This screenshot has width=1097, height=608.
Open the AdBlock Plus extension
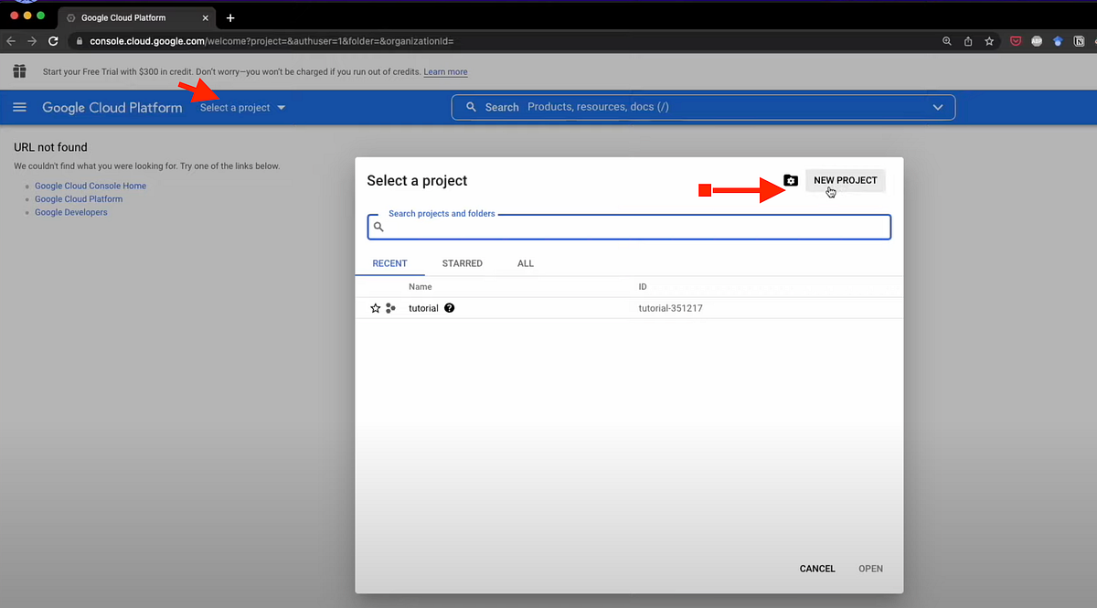(x=1037, y=41)
